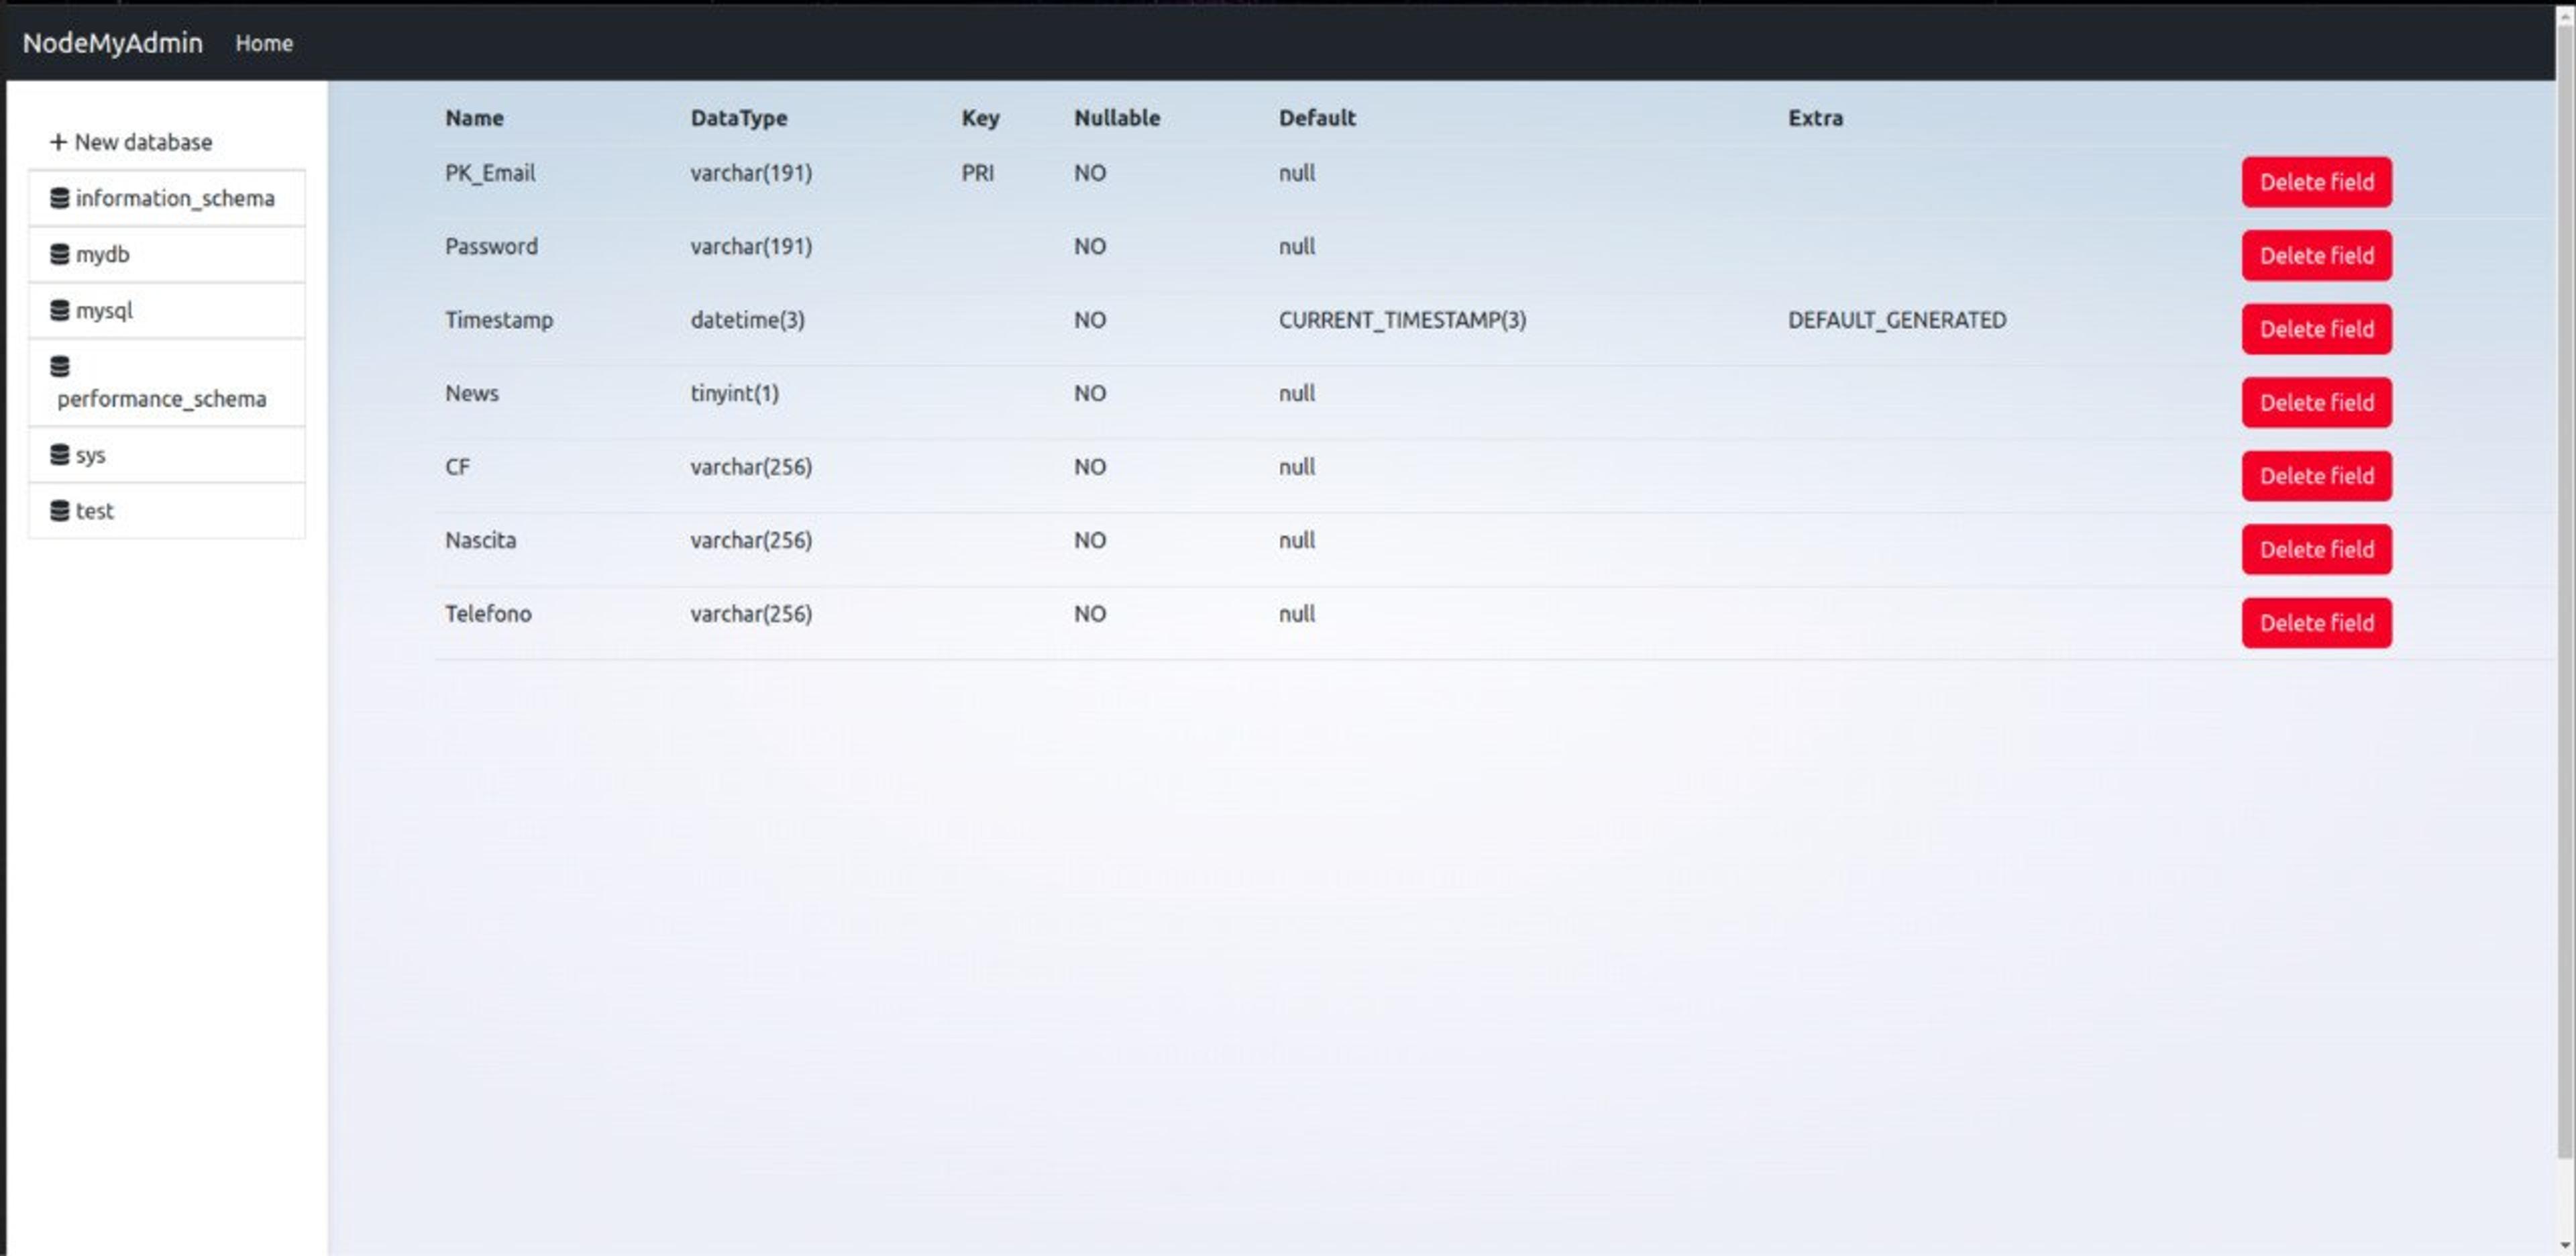Select the CF field name
Screen dimensions: 2576x1256
click(x=457, y=467)
